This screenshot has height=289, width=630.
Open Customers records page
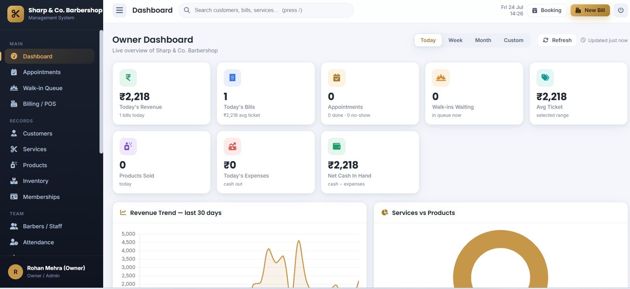click(50, 133)
